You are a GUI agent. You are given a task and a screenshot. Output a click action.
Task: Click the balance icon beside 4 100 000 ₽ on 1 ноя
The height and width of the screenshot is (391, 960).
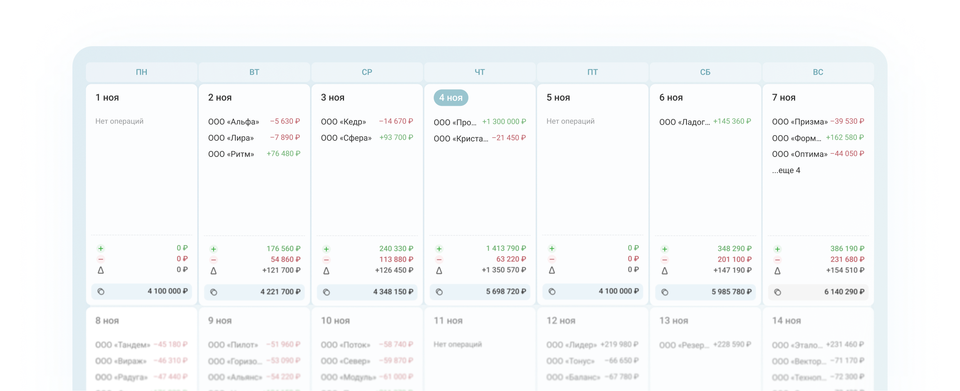(101, 291)
